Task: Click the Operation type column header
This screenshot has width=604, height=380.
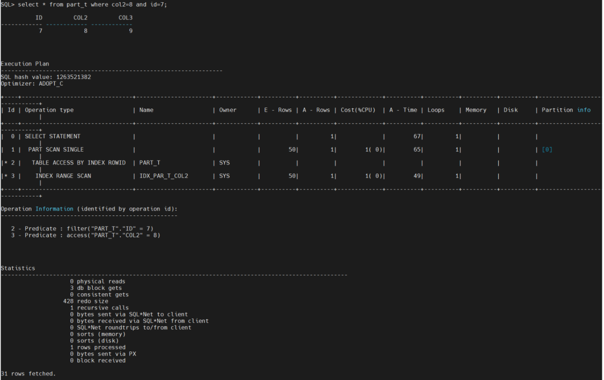Action: tap(49, 110)
